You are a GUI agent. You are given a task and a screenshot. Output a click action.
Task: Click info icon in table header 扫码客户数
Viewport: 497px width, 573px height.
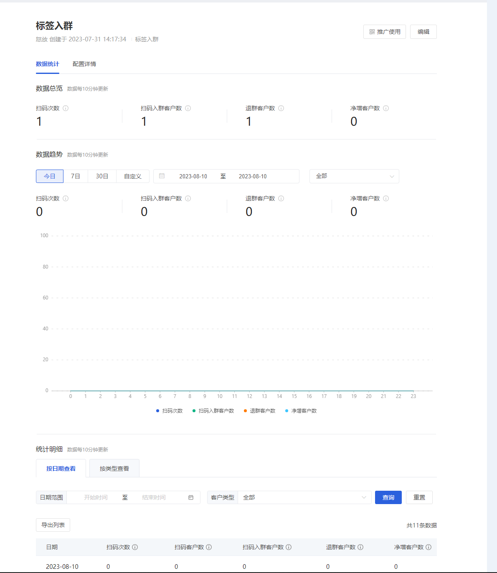click(x=209, y=547)
